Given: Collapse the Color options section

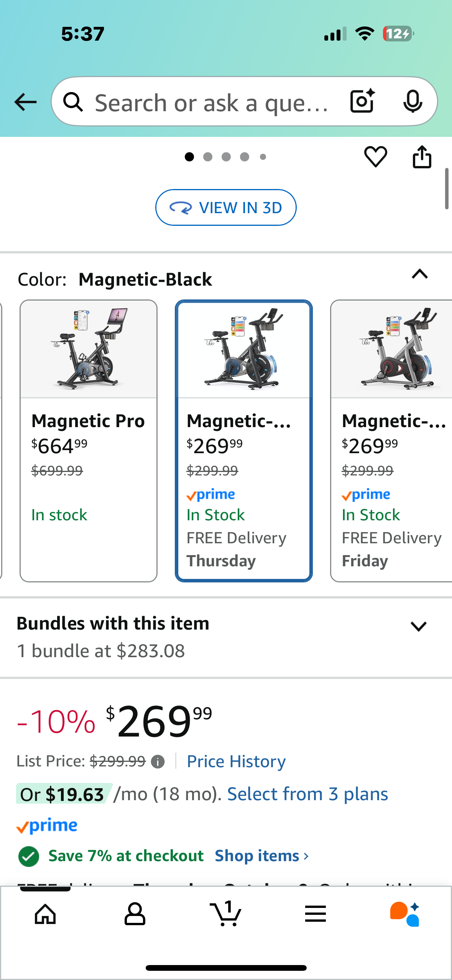Looking at the screenshot, I should (419, 274).
